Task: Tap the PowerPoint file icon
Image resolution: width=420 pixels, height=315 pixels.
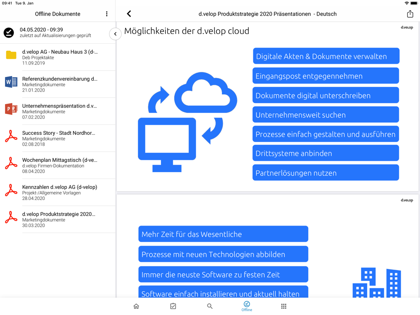Action: (x=11, y=109)
